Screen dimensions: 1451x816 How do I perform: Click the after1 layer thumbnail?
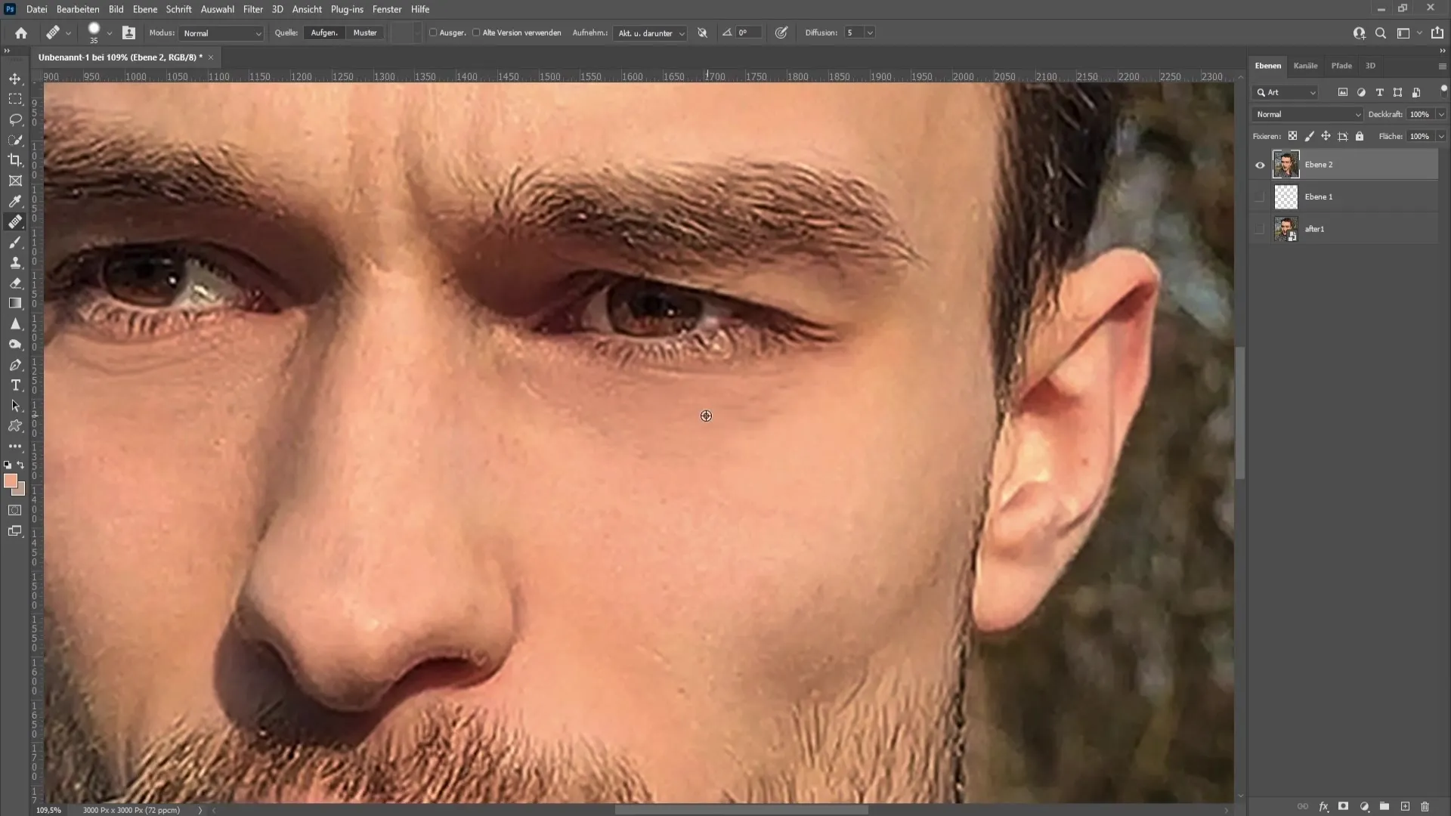1285,228
